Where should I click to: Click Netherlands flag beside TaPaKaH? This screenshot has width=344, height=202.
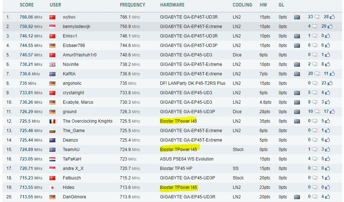[x=52, y=159]
